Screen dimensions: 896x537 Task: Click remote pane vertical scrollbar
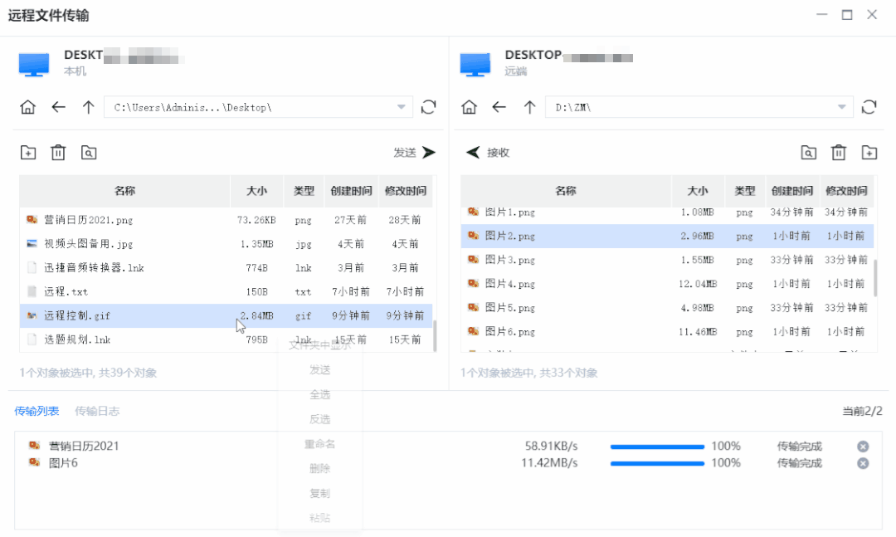tap(875, 277)
